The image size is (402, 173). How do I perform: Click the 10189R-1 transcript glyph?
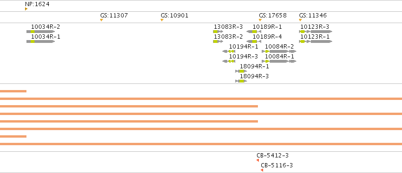(x=254, y=32)
